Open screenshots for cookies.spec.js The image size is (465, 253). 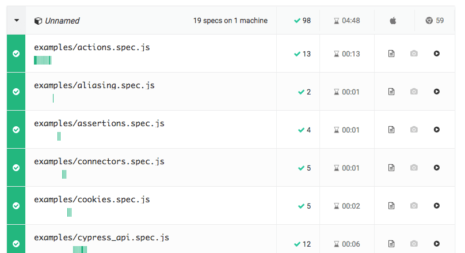point(414,206)
